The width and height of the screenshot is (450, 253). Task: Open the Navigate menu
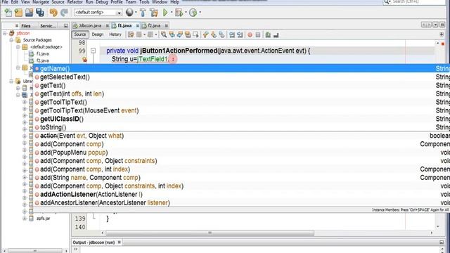click(x=41, y=2)
